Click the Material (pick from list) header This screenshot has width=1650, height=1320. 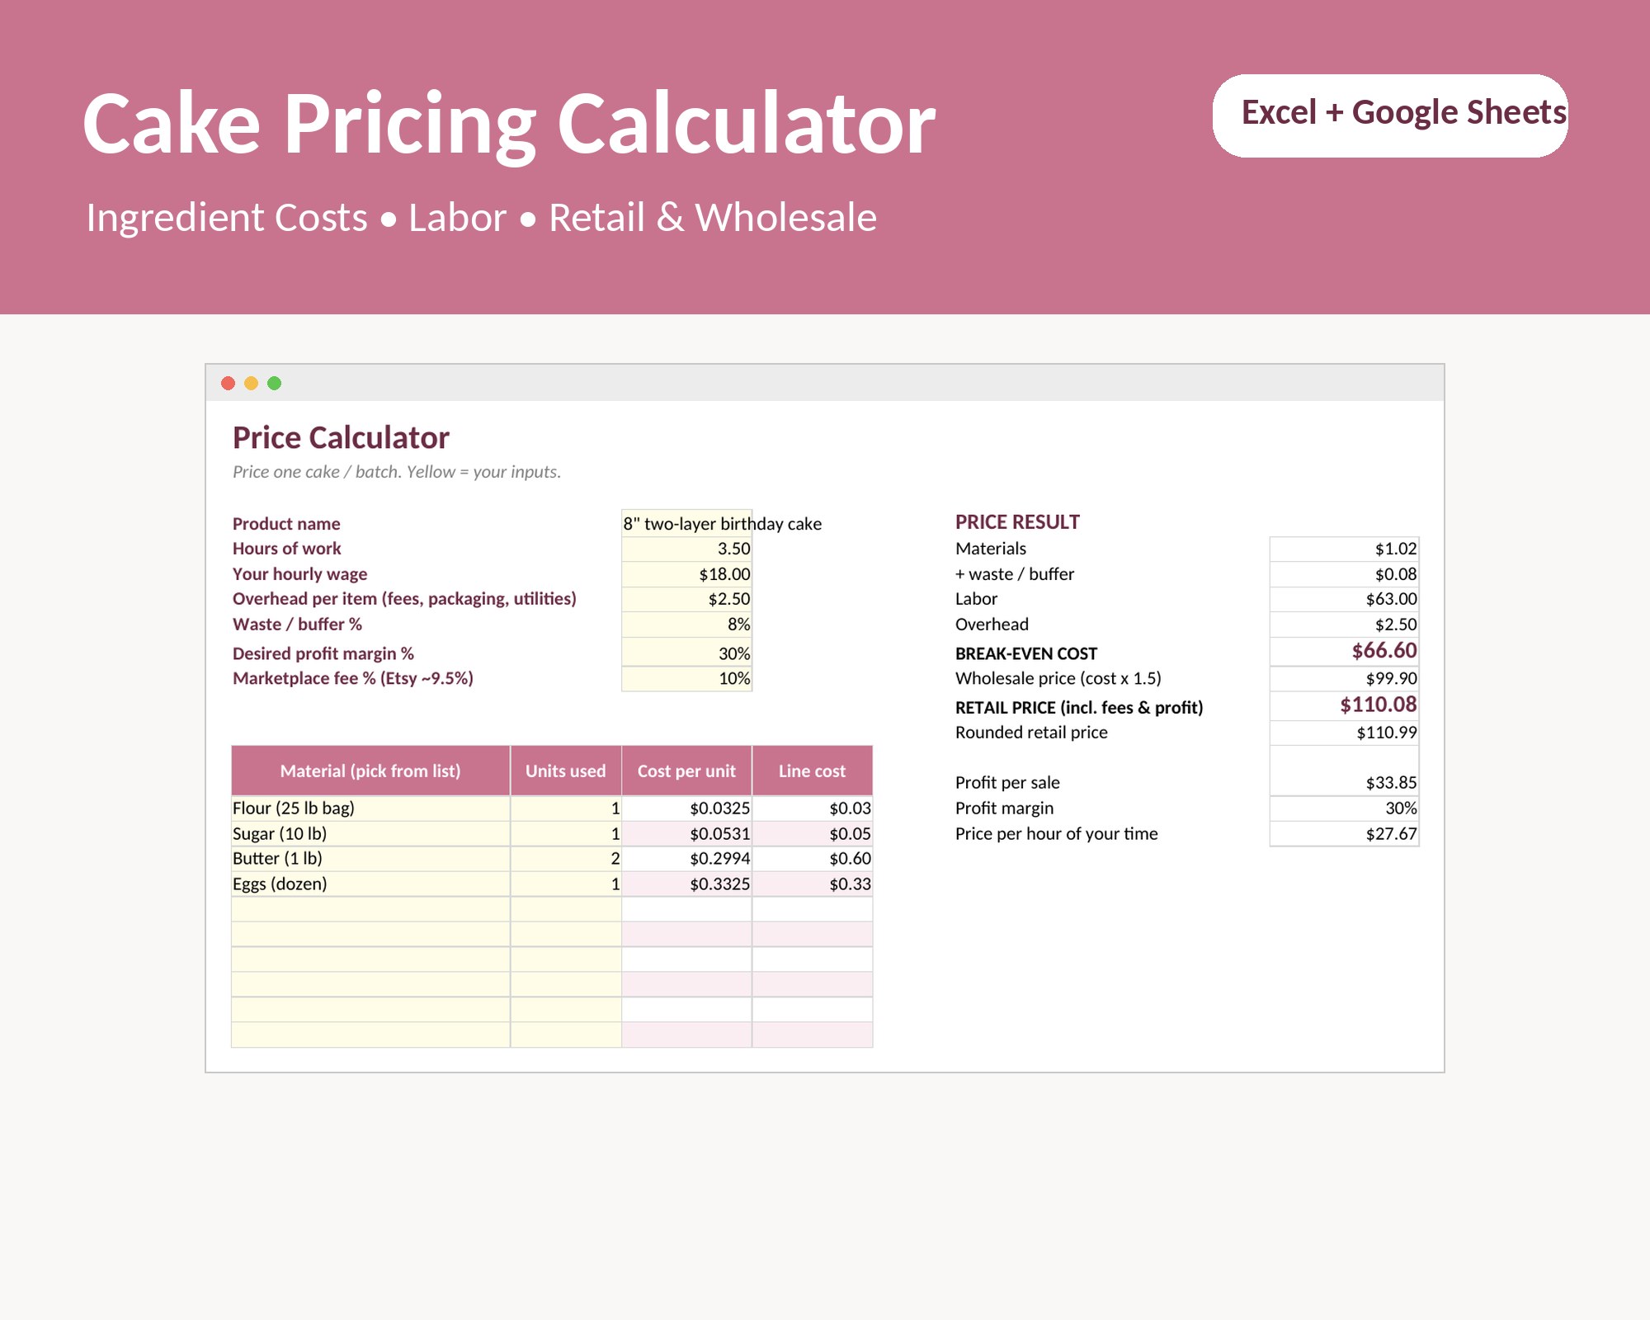pos(370,771)
